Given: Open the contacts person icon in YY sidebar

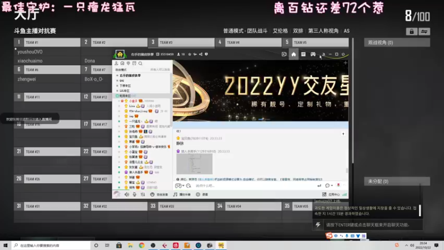Looking at the screenshot, I should pos(117,63).
